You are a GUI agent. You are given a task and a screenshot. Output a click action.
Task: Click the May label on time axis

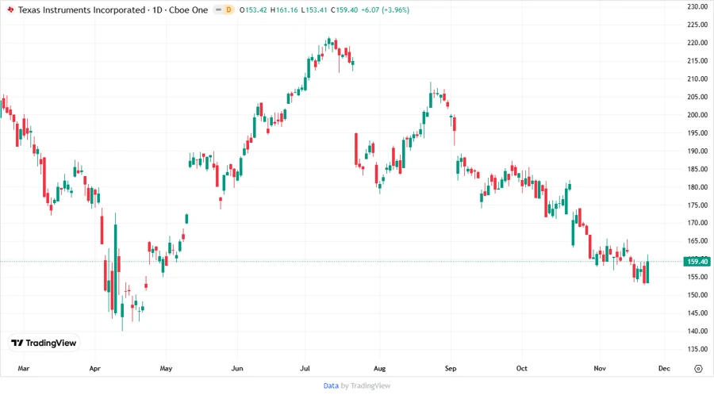(166, 368)
